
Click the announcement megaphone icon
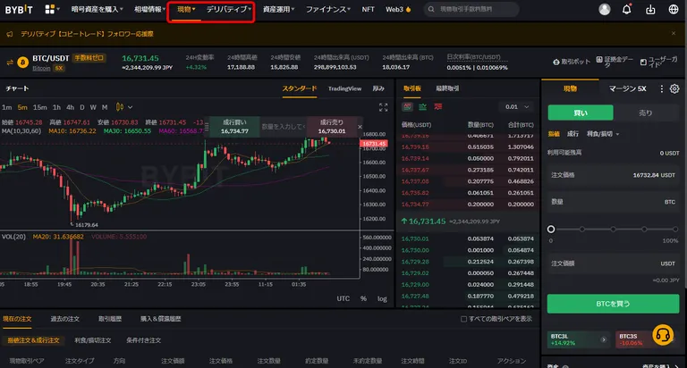(10, 34)
